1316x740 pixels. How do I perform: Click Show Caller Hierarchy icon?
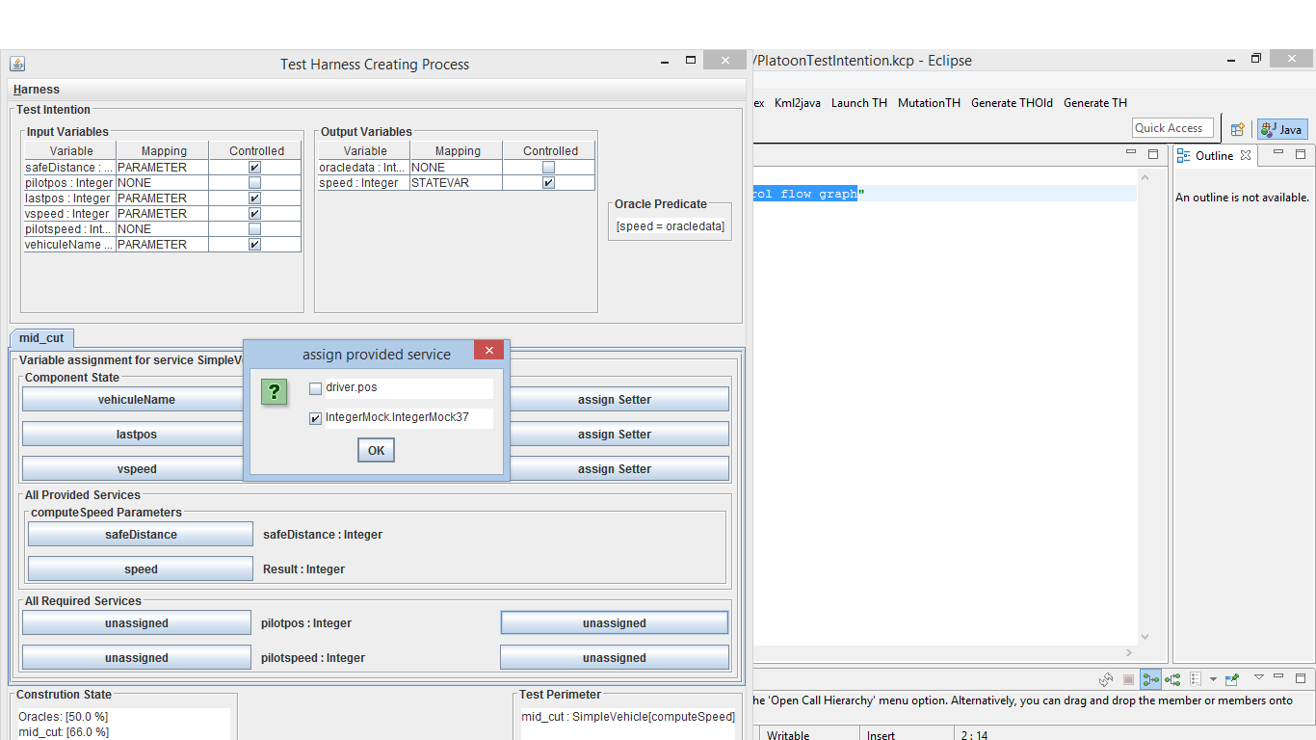pyautogui.click(x=1150, y=679)
